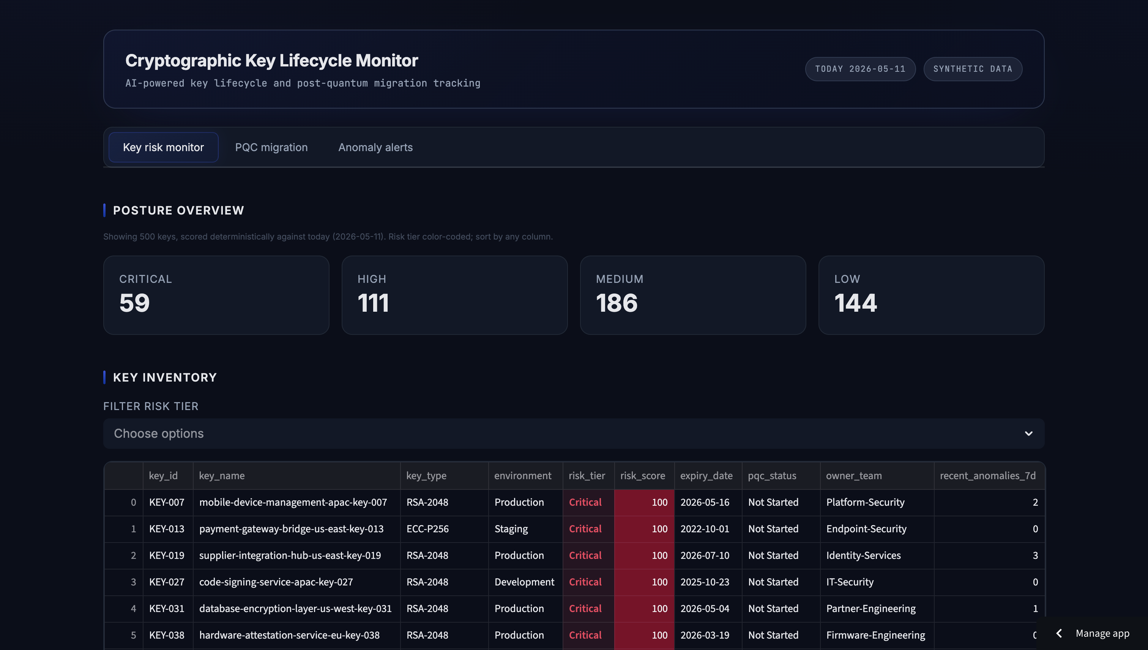1148x650 pixels.
Task: Open the Manage app button
Action: click(x=1093, y=633)
